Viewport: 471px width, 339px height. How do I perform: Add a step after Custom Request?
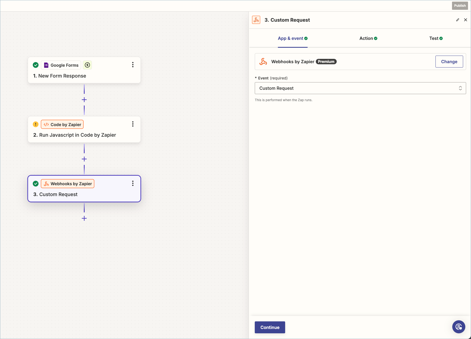coord(84,218)
